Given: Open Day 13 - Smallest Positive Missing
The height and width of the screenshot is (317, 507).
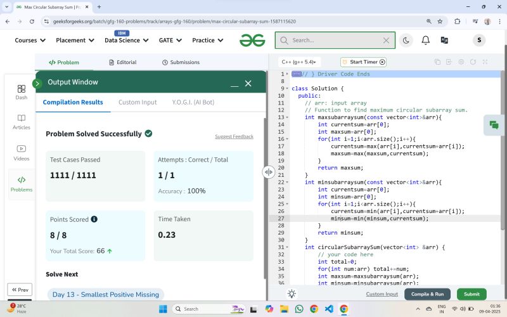Looking at the screenshot, I should coord(106,295).
